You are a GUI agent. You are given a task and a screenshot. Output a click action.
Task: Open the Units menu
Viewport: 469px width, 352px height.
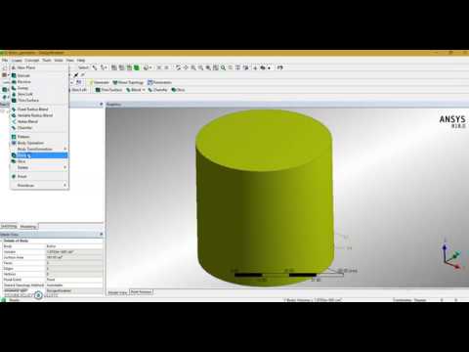coord(59,61)
